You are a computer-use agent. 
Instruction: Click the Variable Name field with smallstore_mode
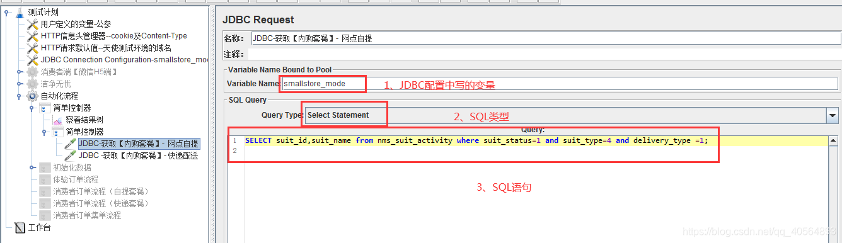pyautogui.click(x=560, y=83)
